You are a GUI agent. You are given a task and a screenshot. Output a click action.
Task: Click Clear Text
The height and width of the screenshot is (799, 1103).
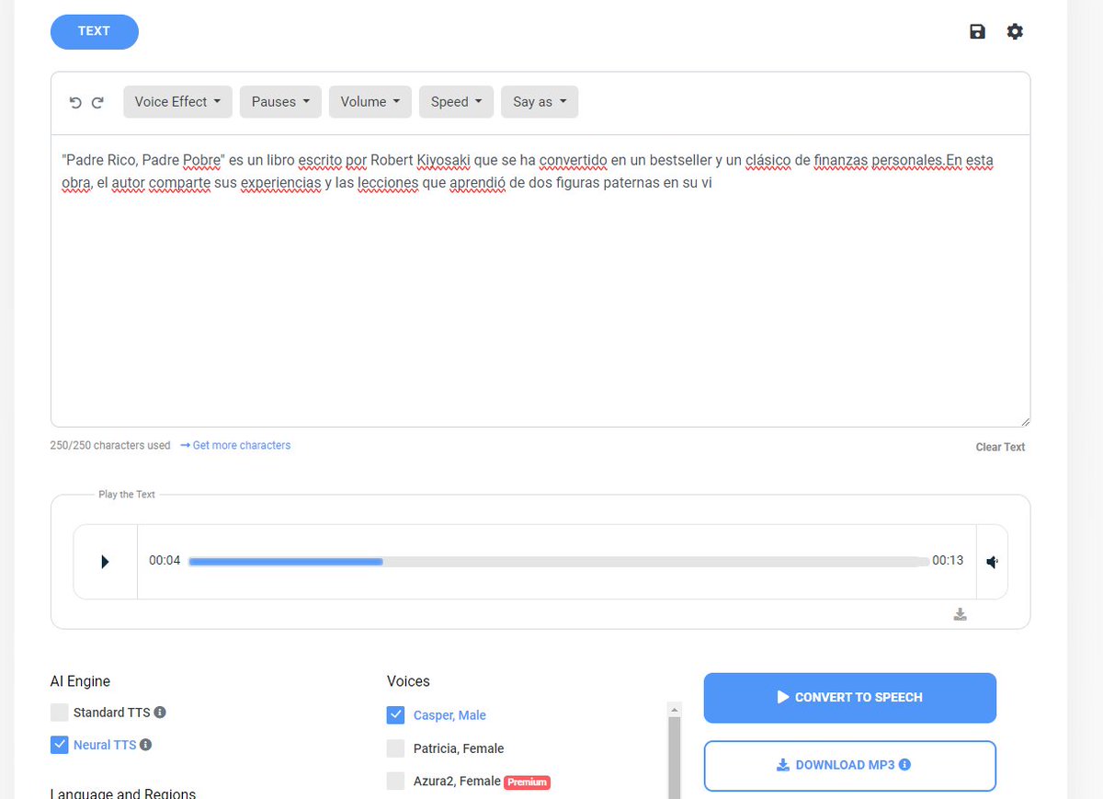coord(1000,447)
